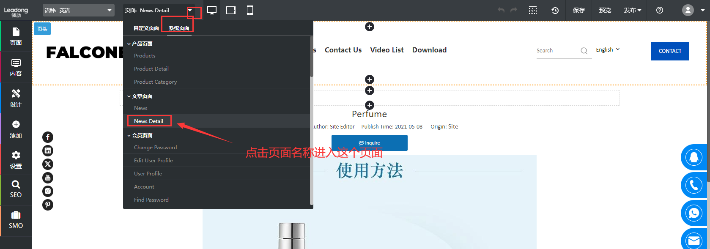Click the plus icon above the header

point(370,27)
